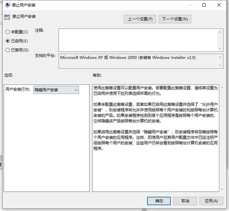This screenshot has width=229, height=211.
Task: Click comment box scroll down arrow
Action: [220, 49]
